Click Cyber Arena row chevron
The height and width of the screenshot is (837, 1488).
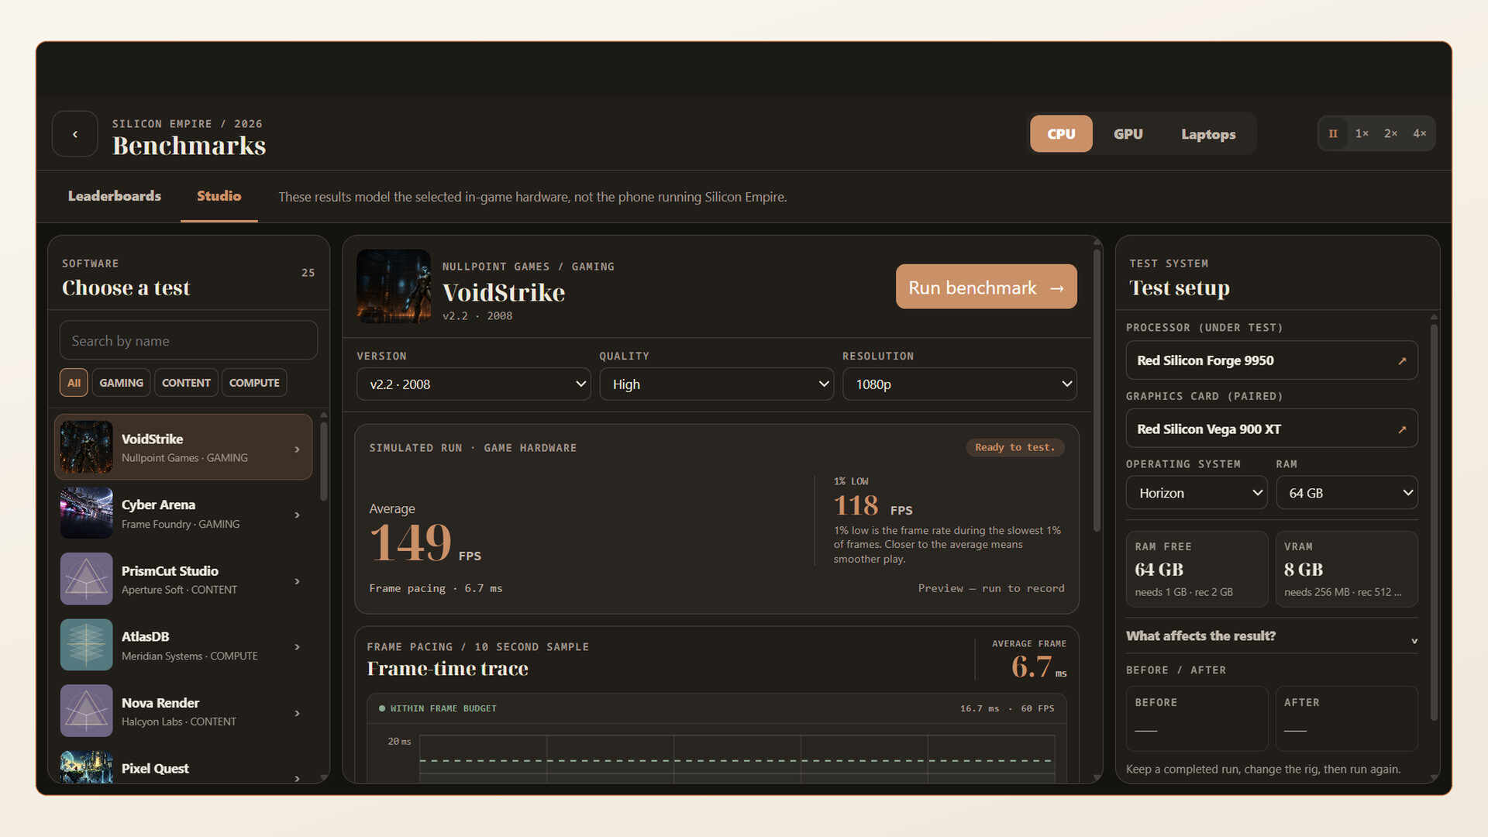(297, 515)
